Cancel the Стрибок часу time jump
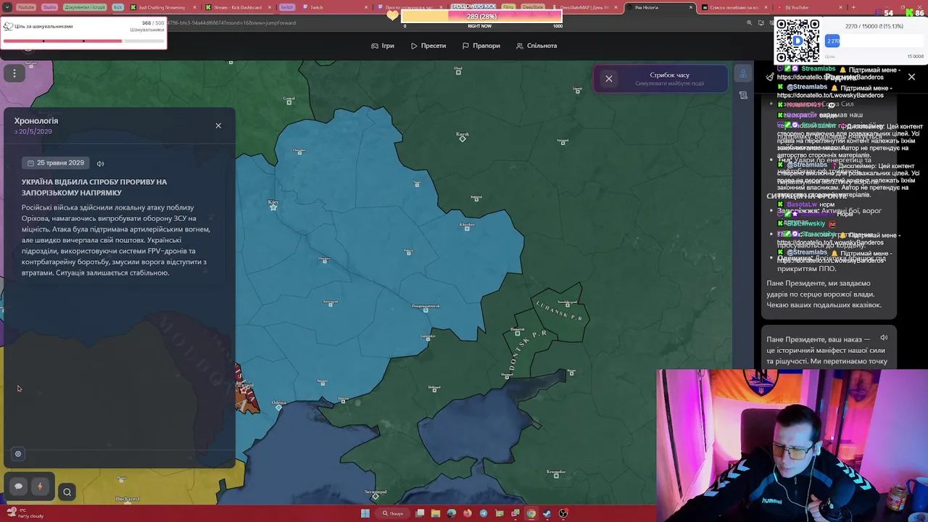This screenshot has width=928, height=522. [609, 78]
